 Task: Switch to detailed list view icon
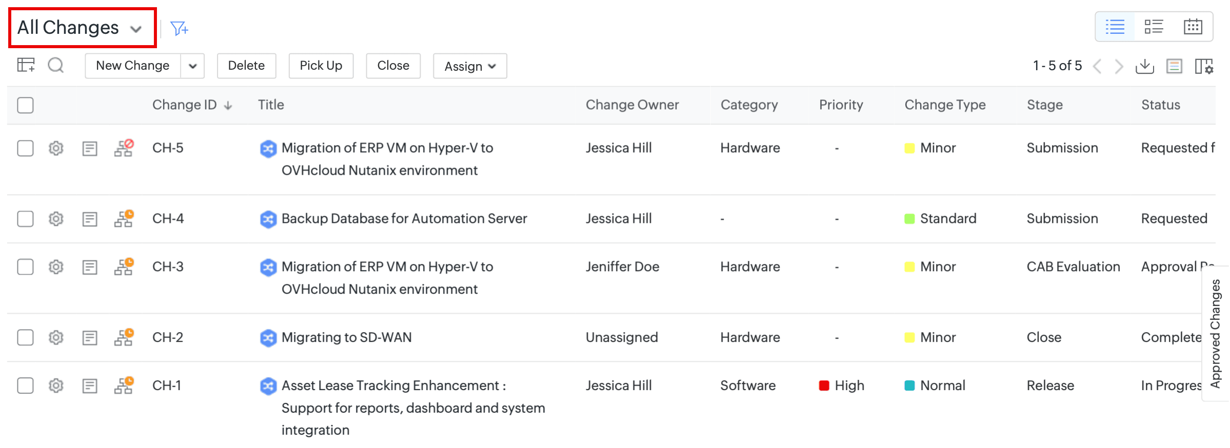1154,27
